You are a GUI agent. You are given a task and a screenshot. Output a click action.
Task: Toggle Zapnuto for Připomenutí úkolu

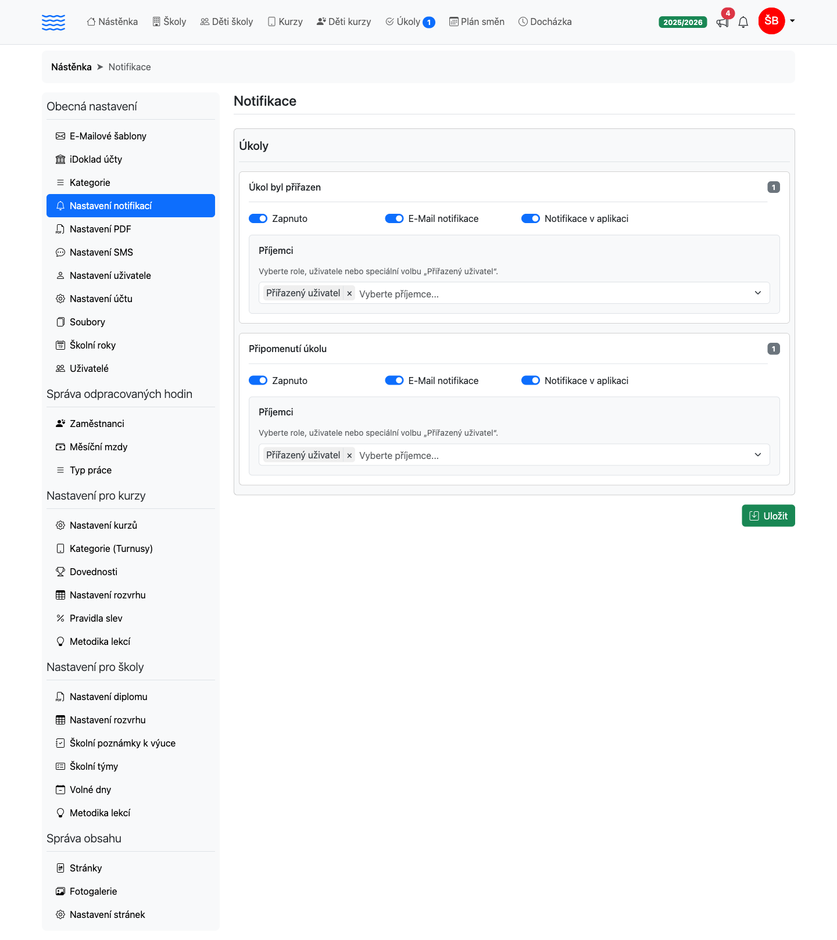(x=258, y=381)
